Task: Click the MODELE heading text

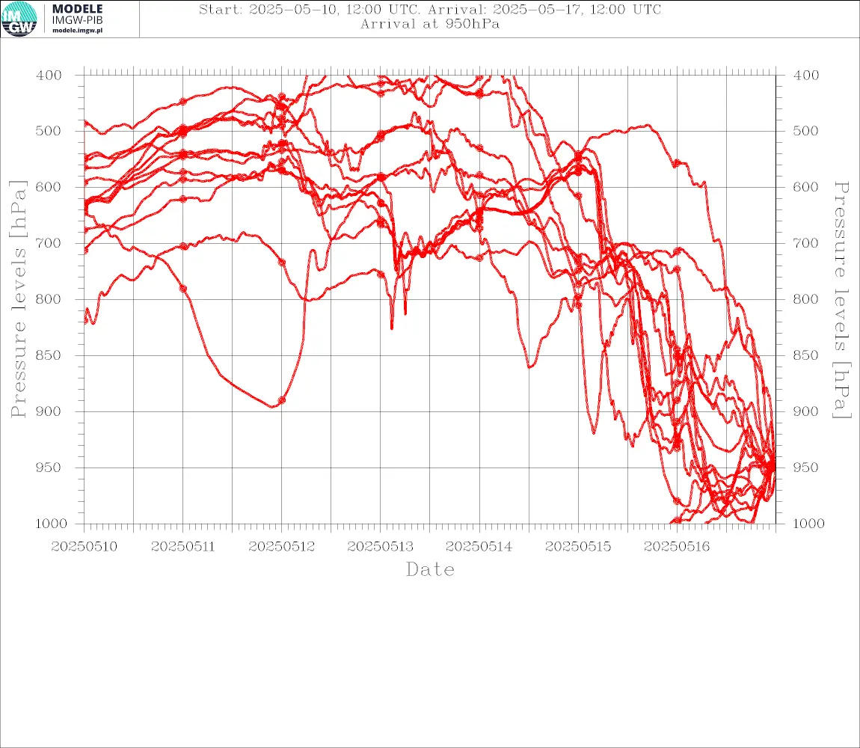Action: (77, 9)
